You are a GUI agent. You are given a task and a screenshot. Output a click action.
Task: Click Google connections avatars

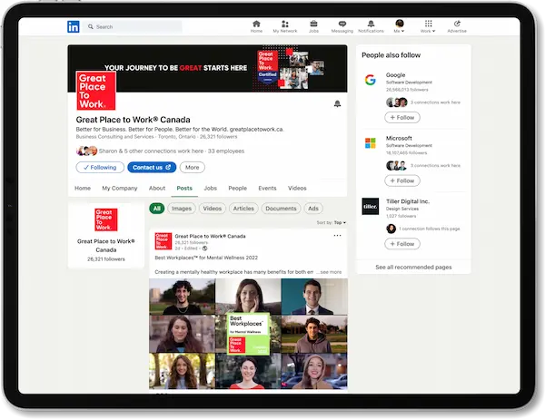397,102
